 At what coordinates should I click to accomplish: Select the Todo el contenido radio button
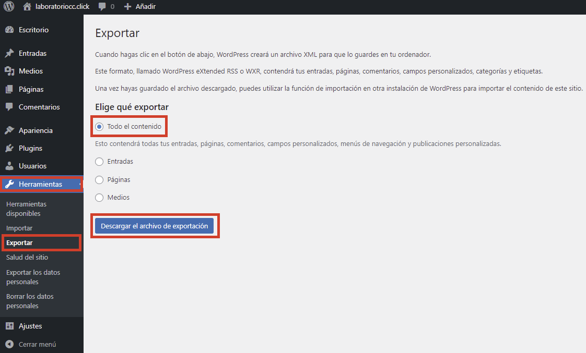(99, 127)
